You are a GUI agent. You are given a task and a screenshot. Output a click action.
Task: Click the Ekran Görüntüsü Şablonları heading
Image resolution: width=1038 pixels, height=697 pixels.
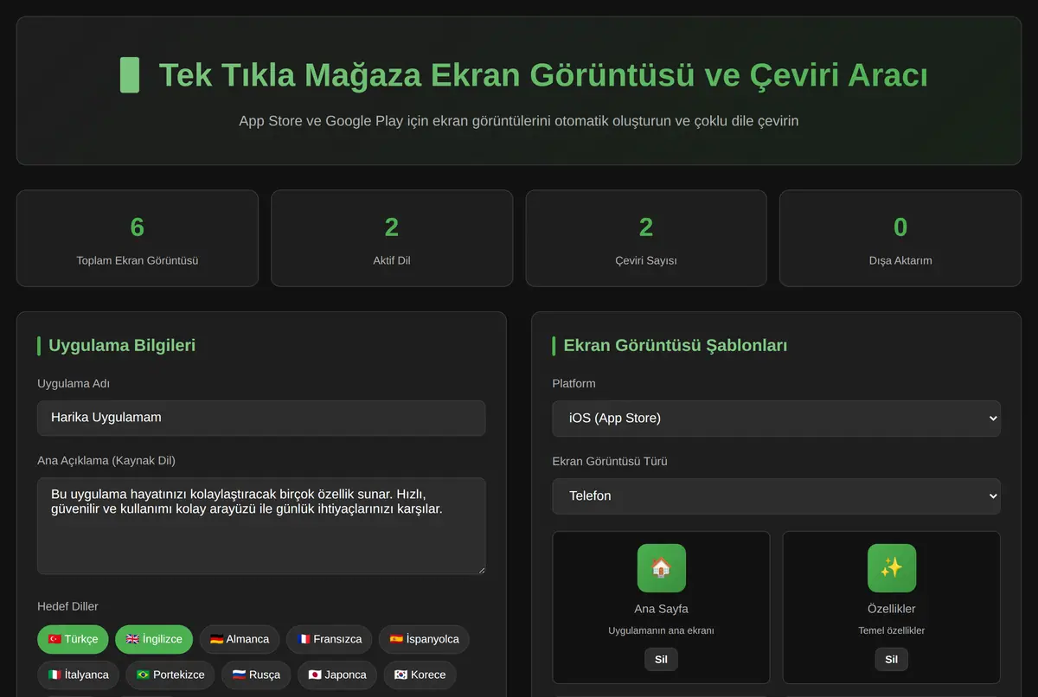pos(675,345)
